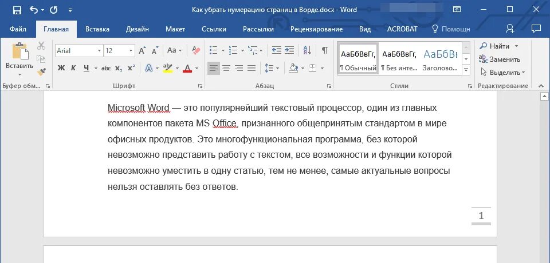Toggle underline Ч formatting
Image resolution: width=550 pixels, height=263 pixels.
(x=86, y=68)
